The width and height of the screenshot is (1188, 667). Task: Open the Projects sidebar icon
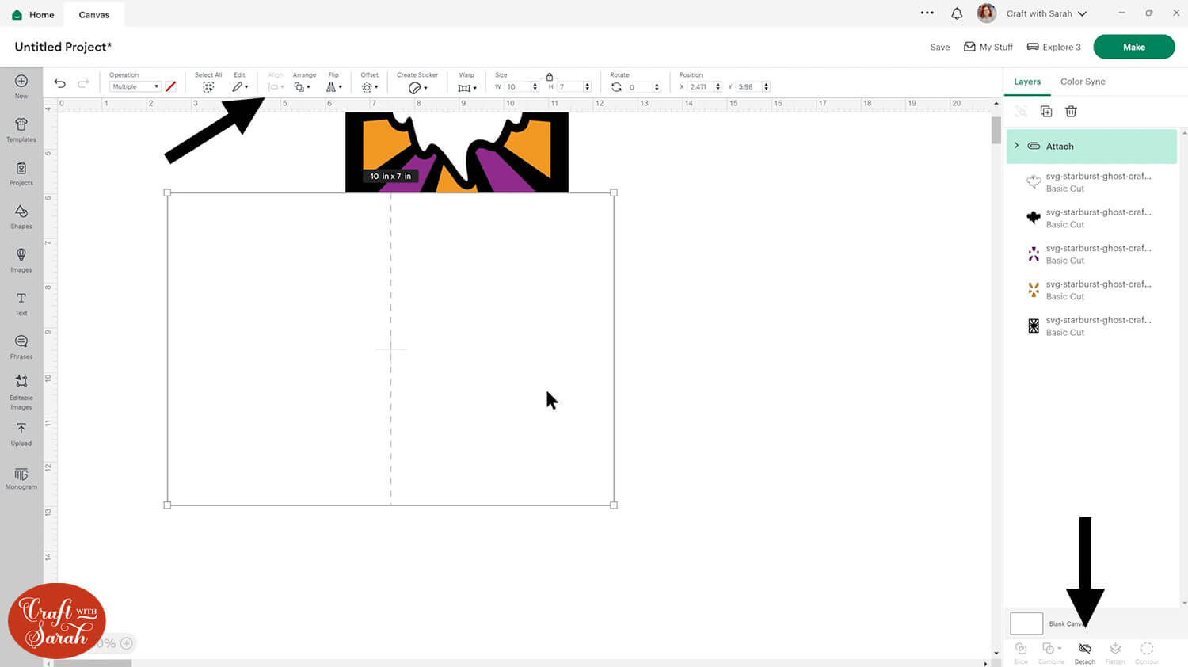(x=21, y=173)
